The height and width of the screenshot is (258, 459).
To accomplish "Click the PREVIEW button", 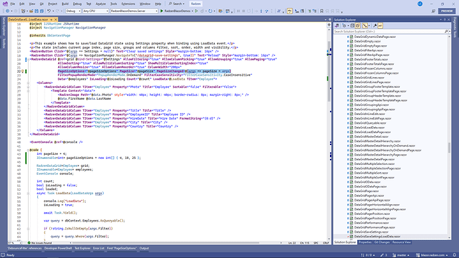I will [447, 11].
